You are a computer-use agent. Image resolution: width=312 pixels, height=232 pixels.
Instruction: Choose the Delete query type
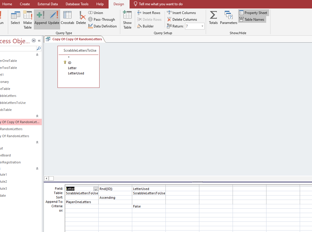tap(81, 18)
